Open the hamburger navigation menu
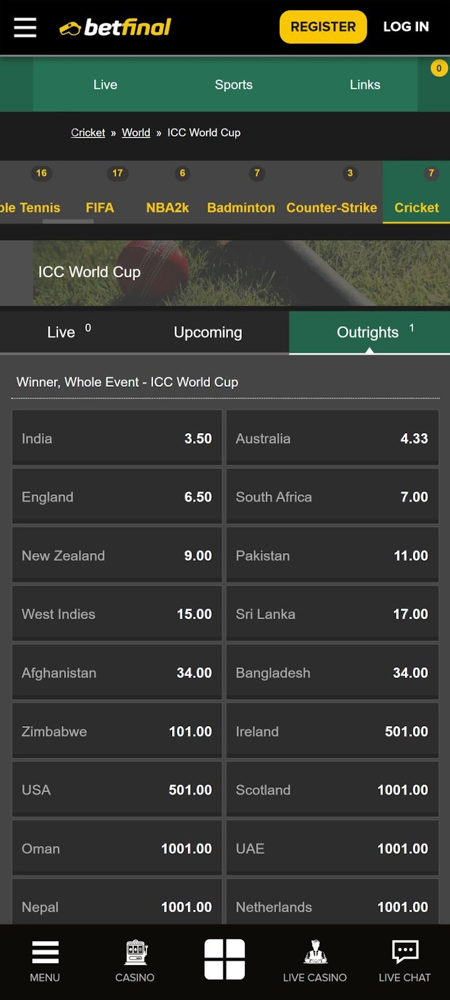Screen dimensions: 450x1000 click(25, 26)
